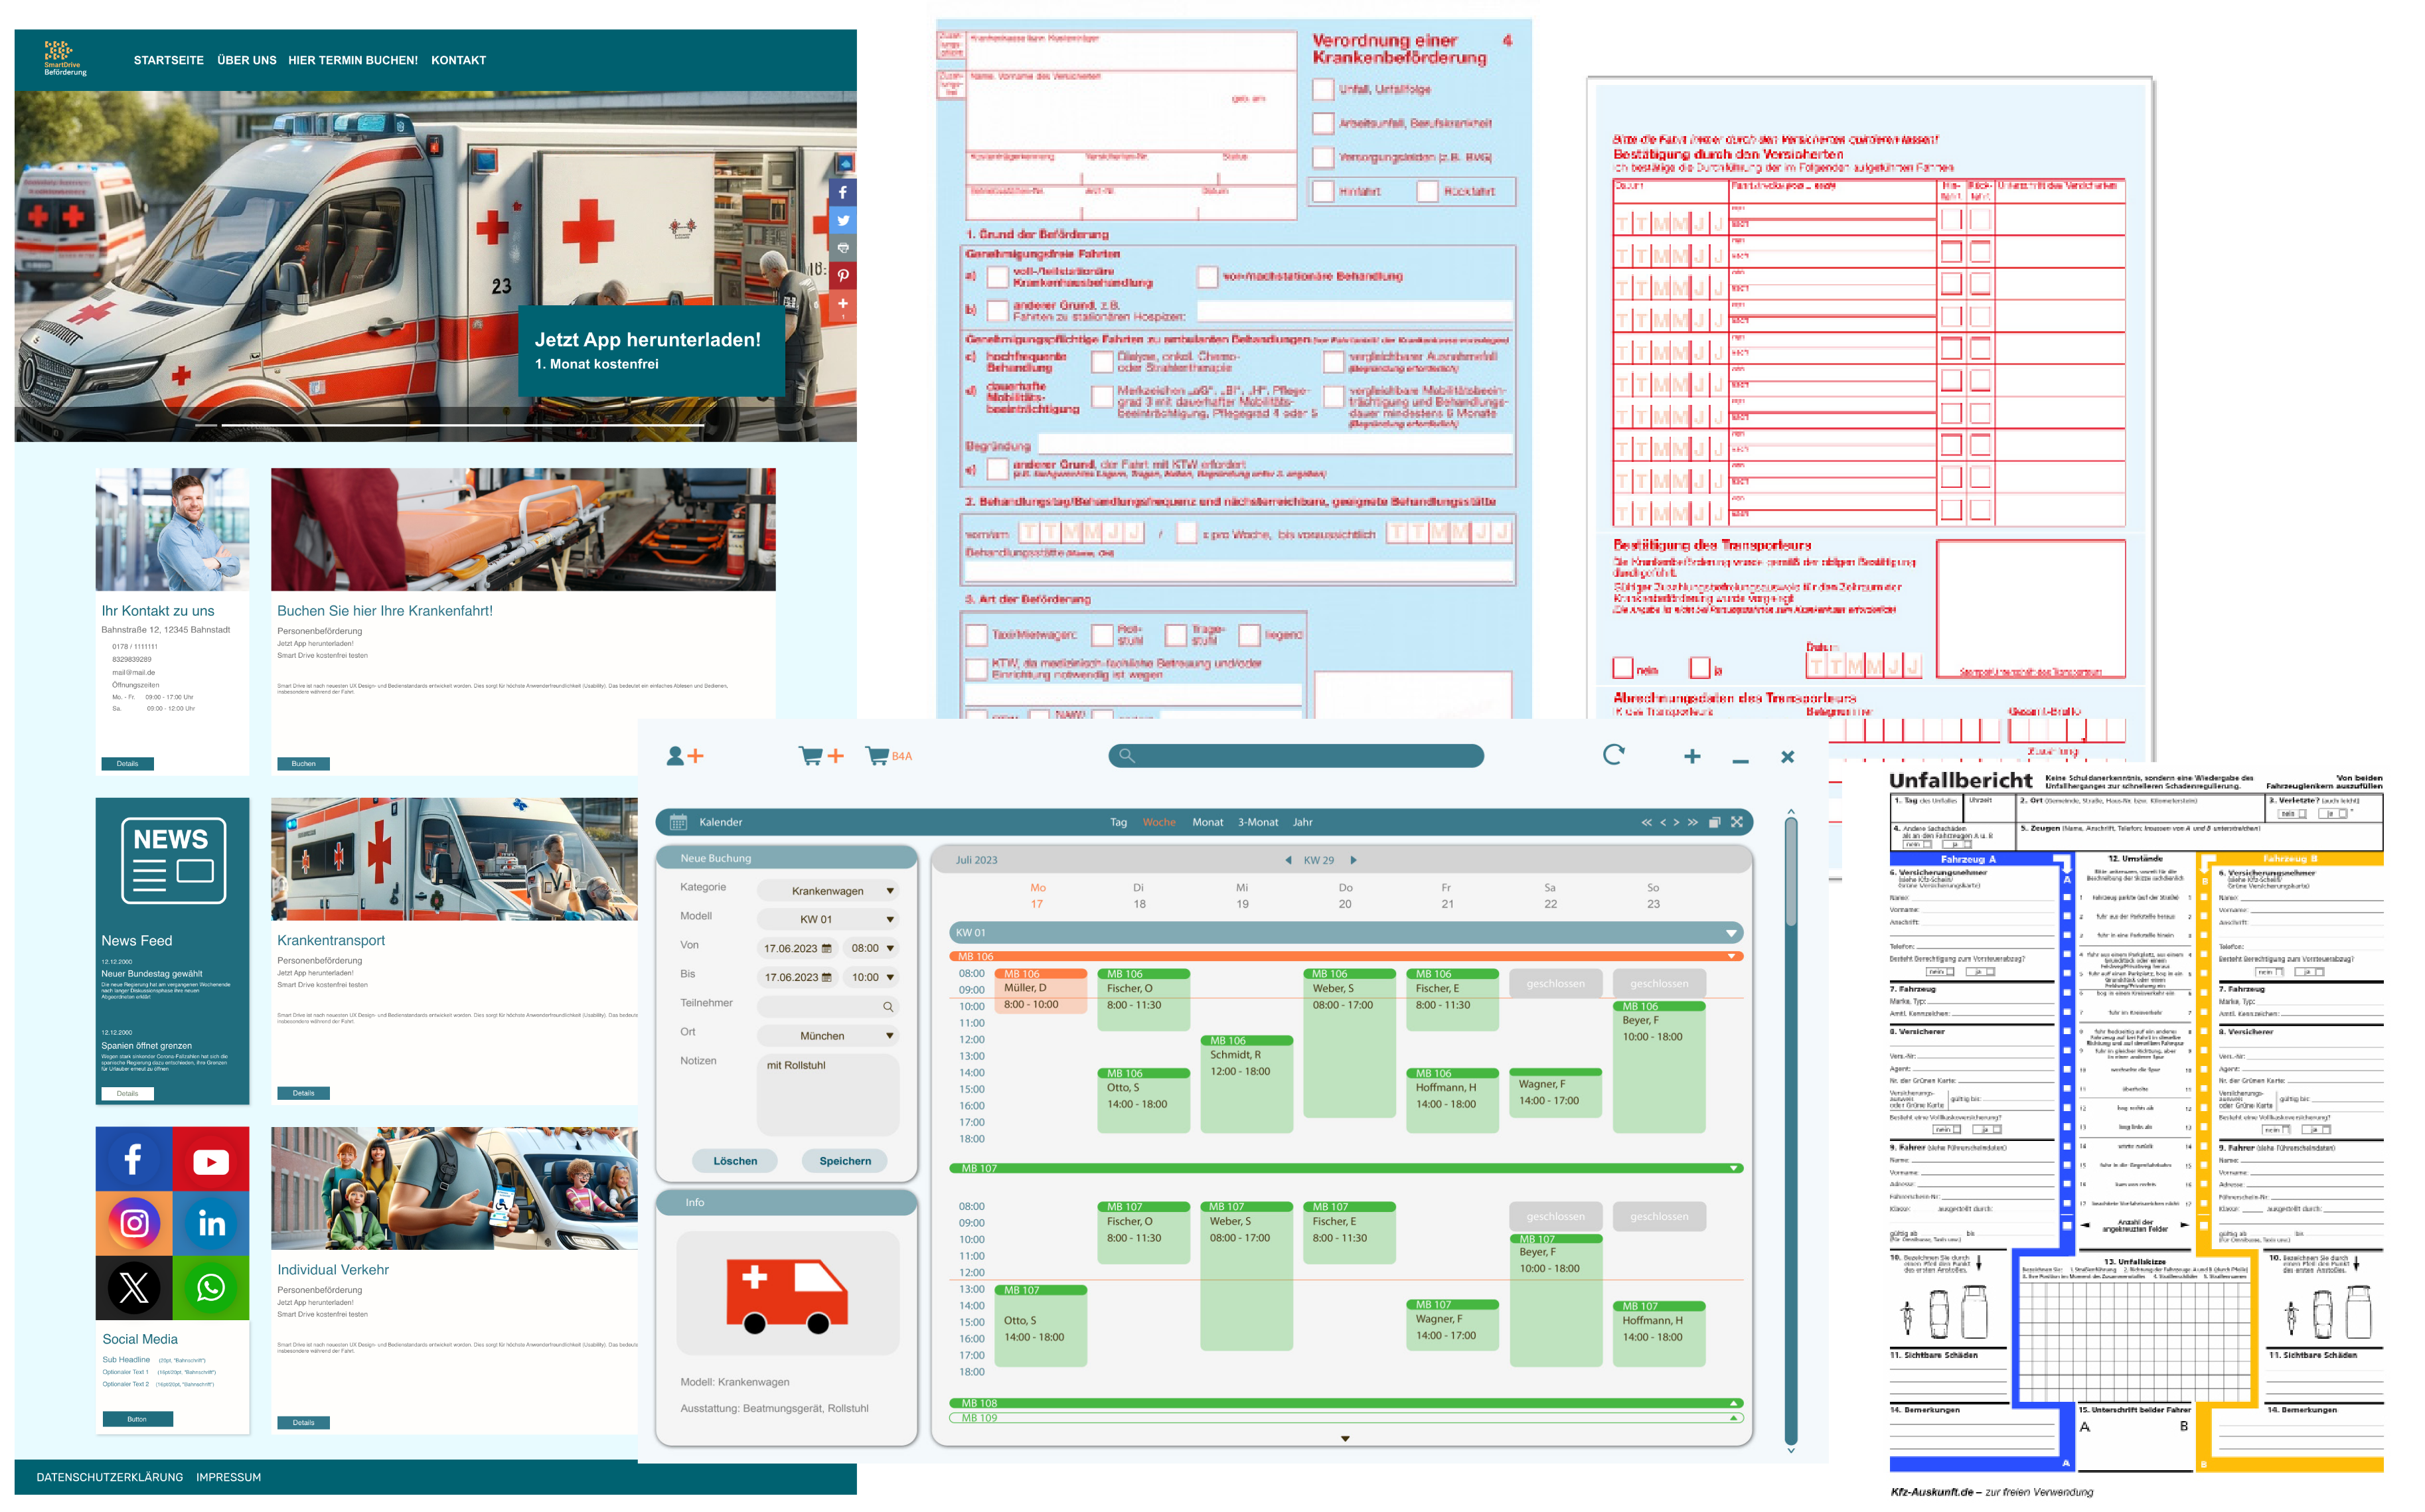The width and height of the screenshot is (2425, 1512).
Task: Check the Hinfahrt checkbox
Action: click(x=1323, y=191)
